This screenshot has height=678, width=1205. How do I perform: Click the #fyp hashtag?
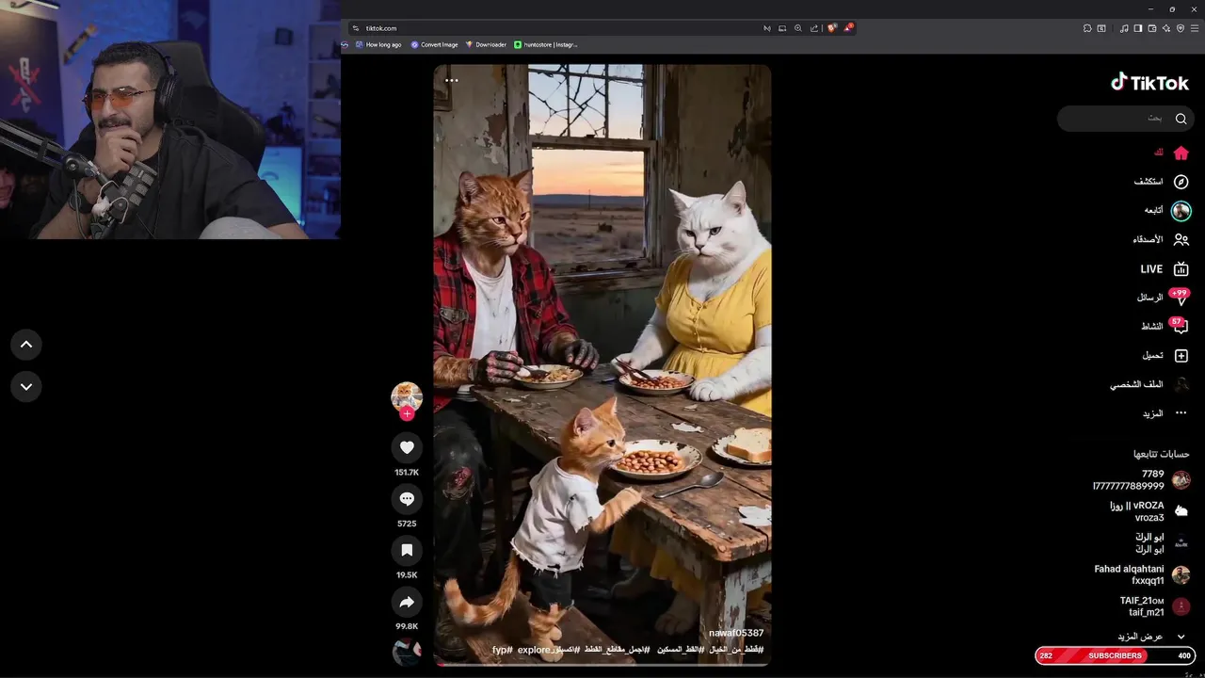[502, 650]
